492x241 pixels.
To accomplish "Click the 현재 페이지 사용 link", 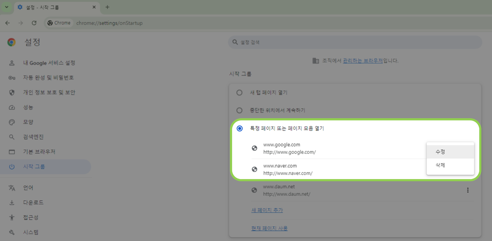I will (x=270, y=228).
